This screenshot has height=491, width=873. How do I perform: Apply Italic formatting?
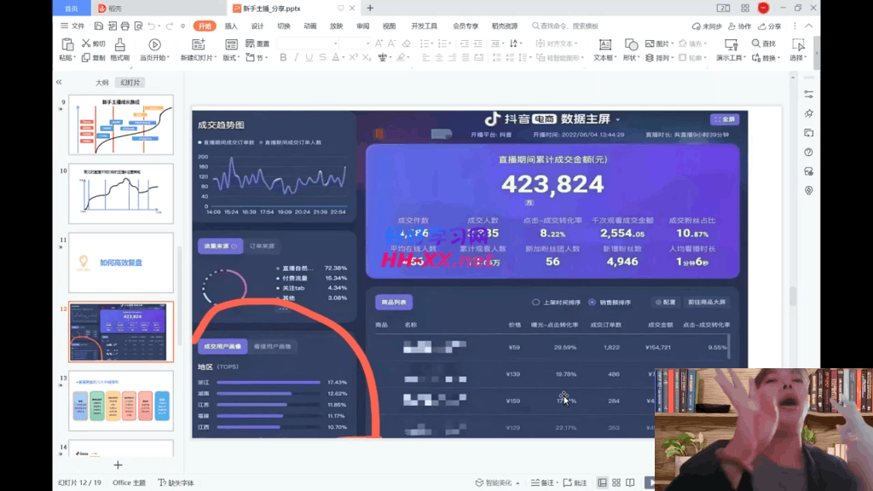296,57
